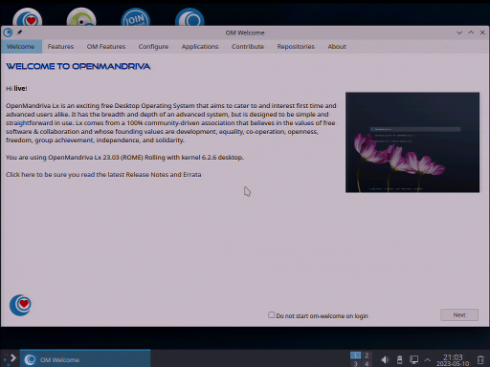The height and width of the screenshot is (367, 490).
Task: Maximize the OM Welcome window
Action: (471, 32)
